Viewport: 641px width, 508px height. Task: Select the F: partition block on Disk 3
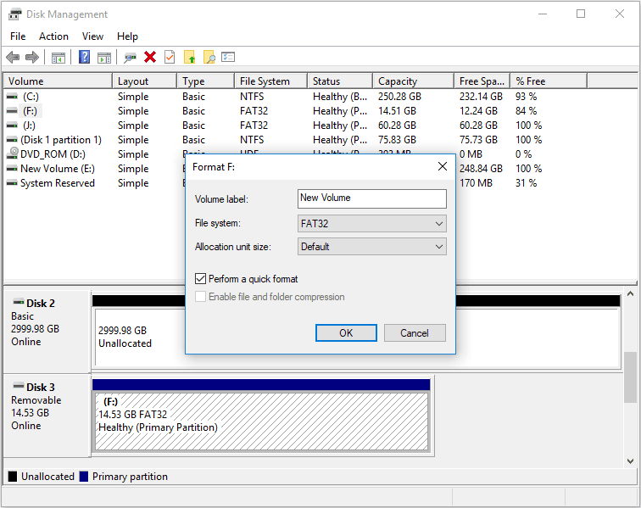[x=261, y=413]
